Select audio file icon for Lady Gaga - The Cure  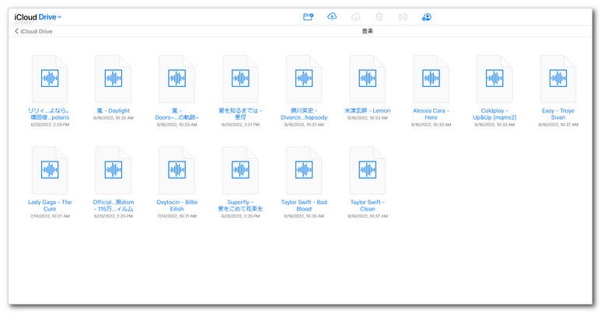(x=50, y=171)
